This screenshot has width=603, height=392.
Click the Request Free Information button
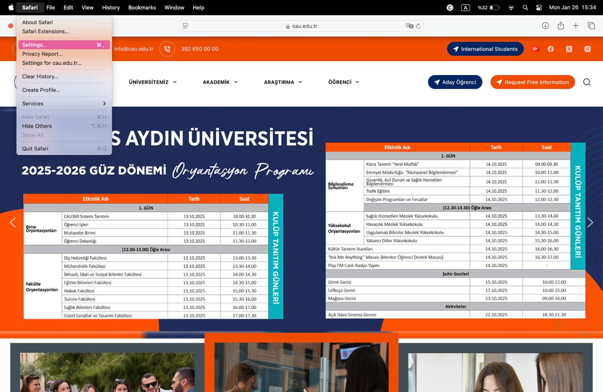coord(532,82)
